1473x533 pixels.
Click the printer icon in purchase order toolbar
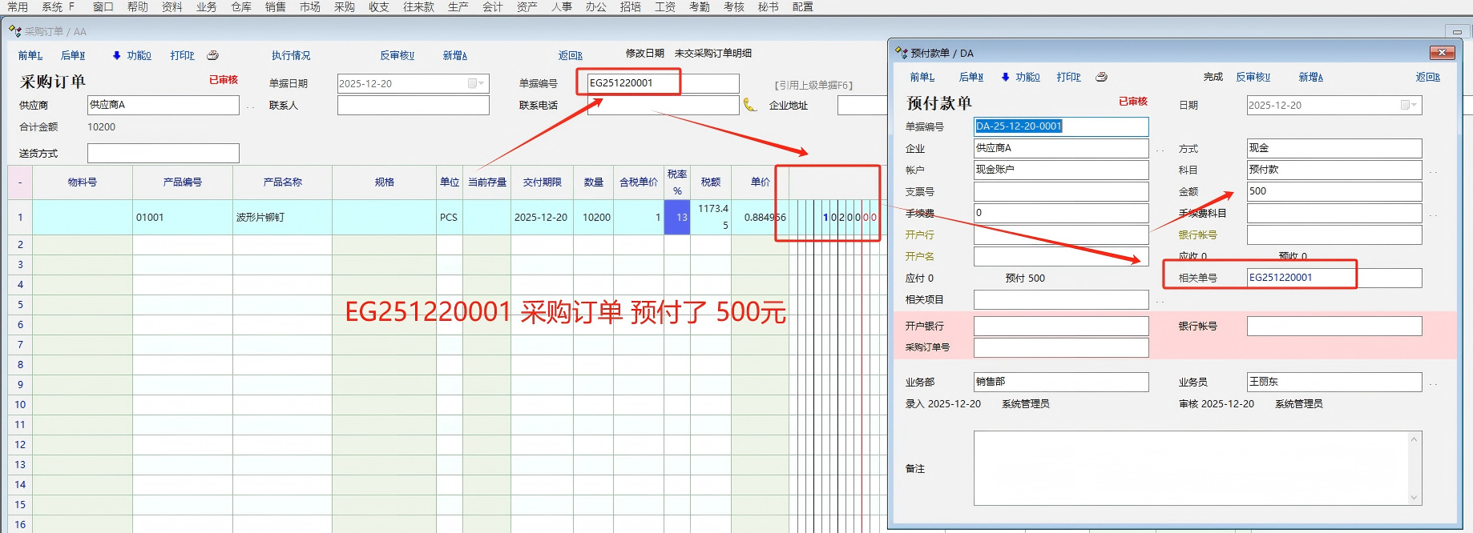pyautogui.click(x=212, y=55)
